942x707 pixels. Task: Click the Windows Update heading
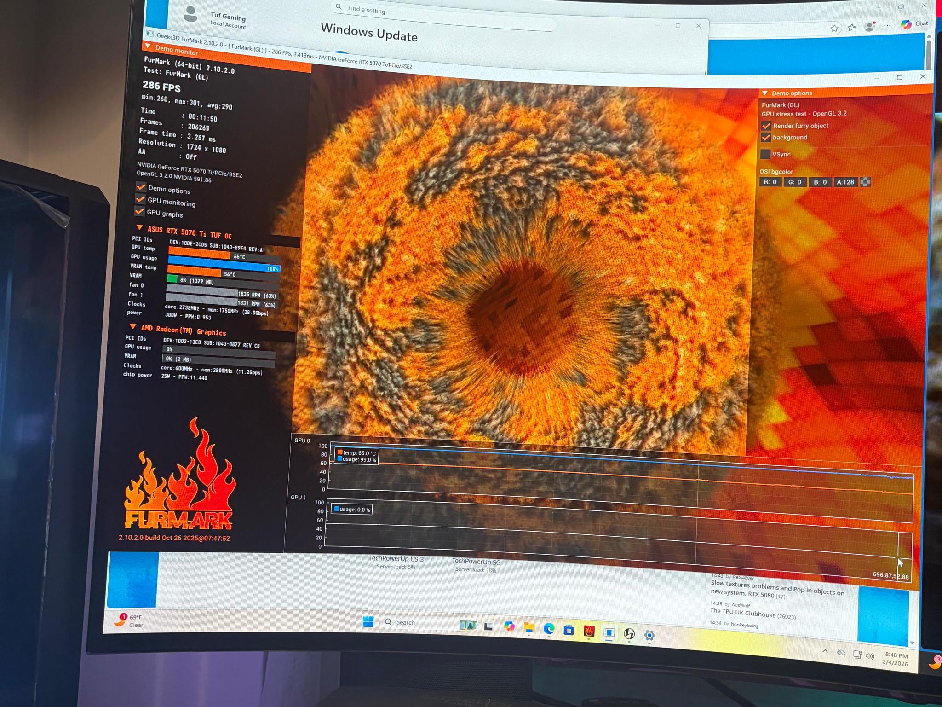(369, 32)
